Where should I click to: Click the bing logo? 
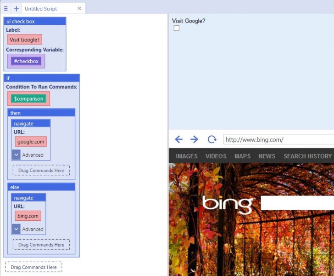coord(227,205)
